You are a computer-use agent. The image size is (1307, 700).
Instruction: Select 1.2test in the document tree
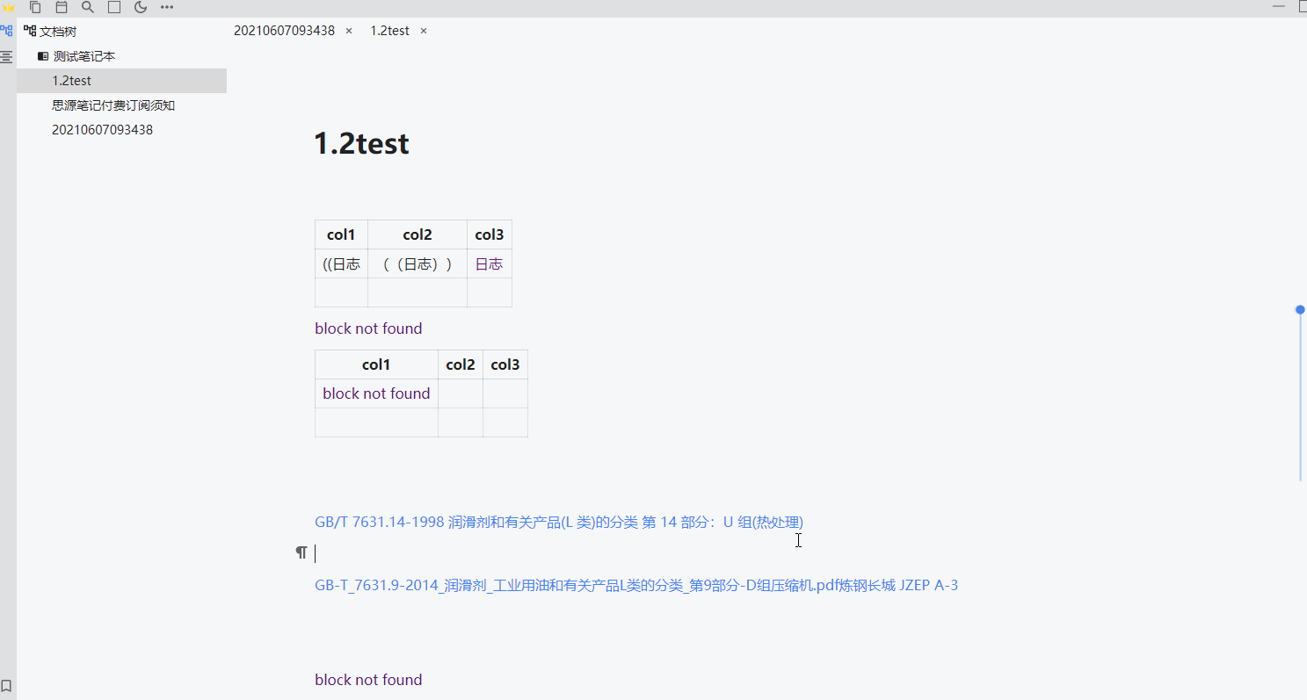[121, 81]
